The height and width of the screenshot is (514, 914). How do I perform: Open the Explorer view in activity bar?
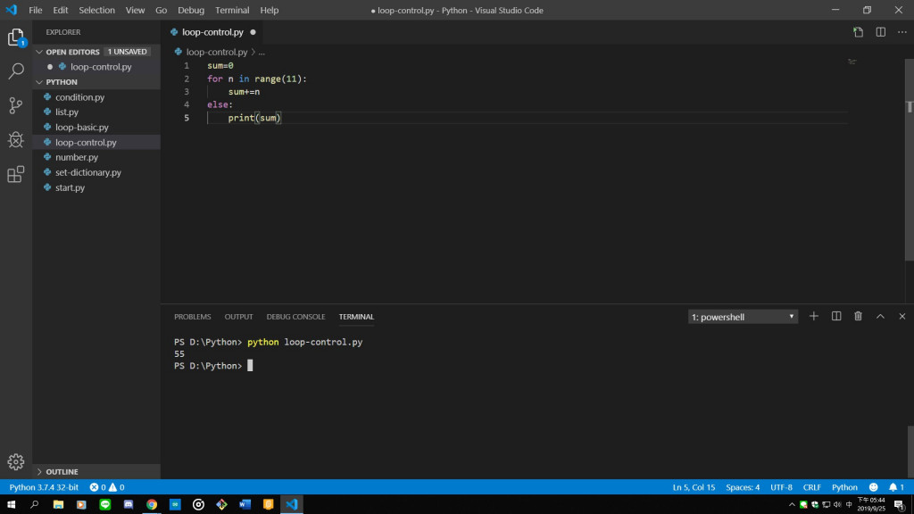click(16, 37)
